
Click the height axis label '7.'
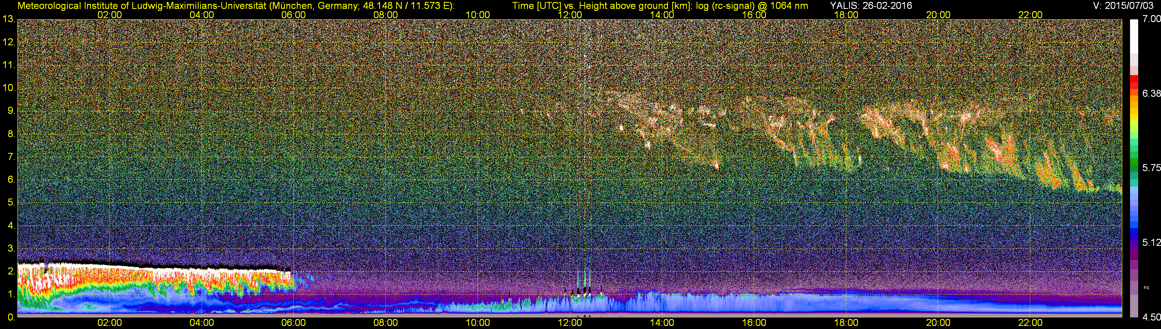point(11,157)
